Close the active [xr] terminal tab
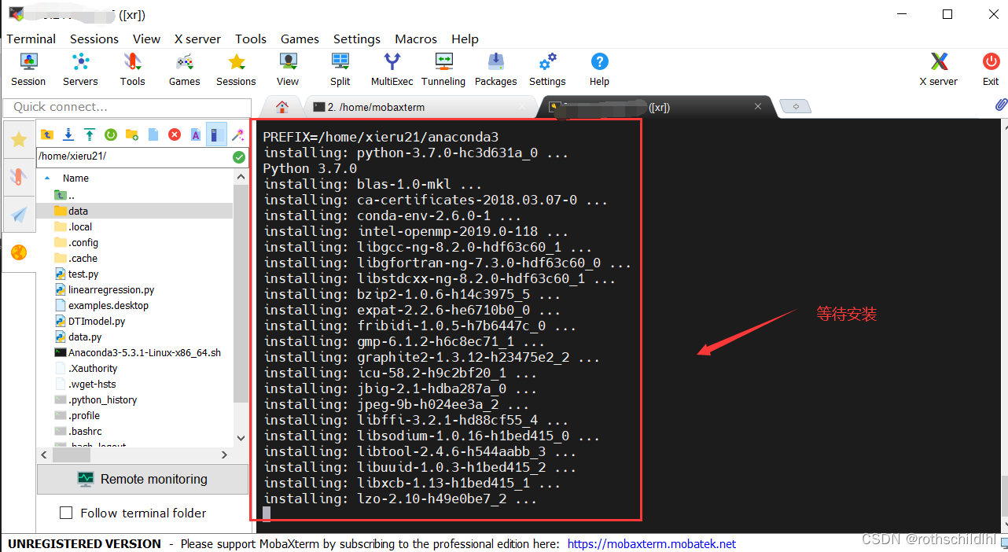Viewport: 1008px width, 552px height. click(758, 107)
